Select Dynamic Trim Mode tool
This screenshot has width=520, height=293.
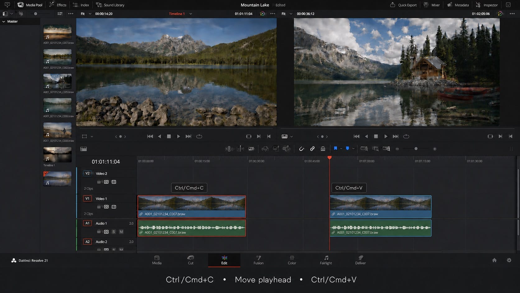tap(240, 149)
